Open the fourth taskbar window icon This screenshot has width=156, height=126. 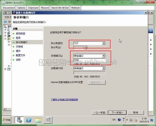(x=48, y=120)
